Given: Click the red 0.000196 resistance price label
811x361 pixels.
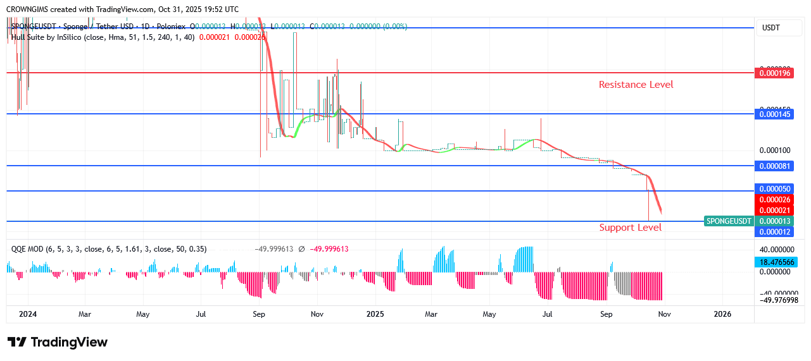Looking at the screenshot, I should point(775,73).
